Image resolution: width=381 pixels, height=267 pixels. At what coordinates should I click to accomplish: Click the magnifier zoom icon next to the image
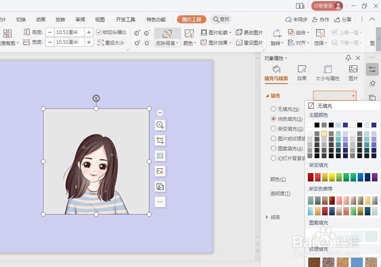160,125
